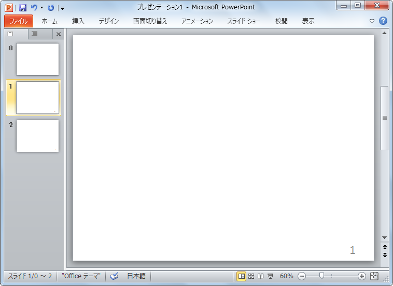The image size is (393, 286).
Task: Open the ファイル tab
Action: (x=19, y=21)
